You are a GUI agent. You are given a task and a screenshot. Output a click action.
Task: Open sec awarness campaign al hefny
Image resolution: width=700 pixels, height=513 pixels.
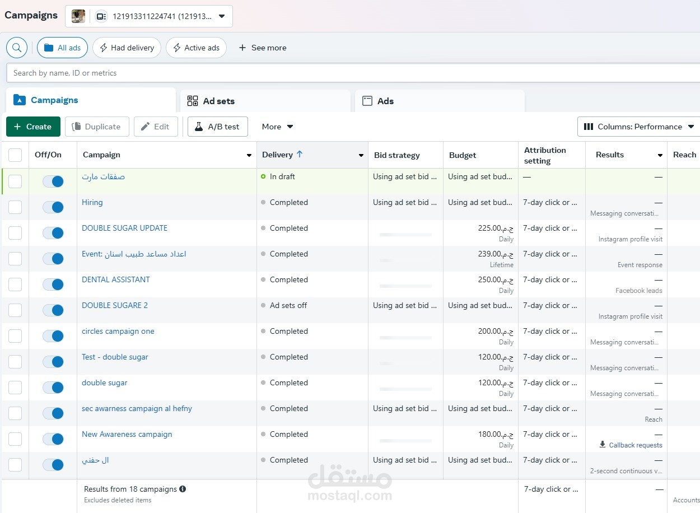coord(137,408)
